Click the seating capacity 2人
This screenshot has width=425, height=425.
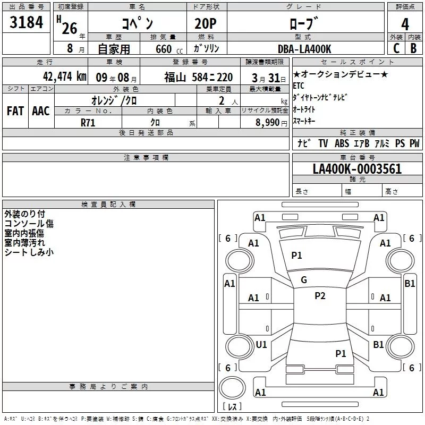(228, 100)
